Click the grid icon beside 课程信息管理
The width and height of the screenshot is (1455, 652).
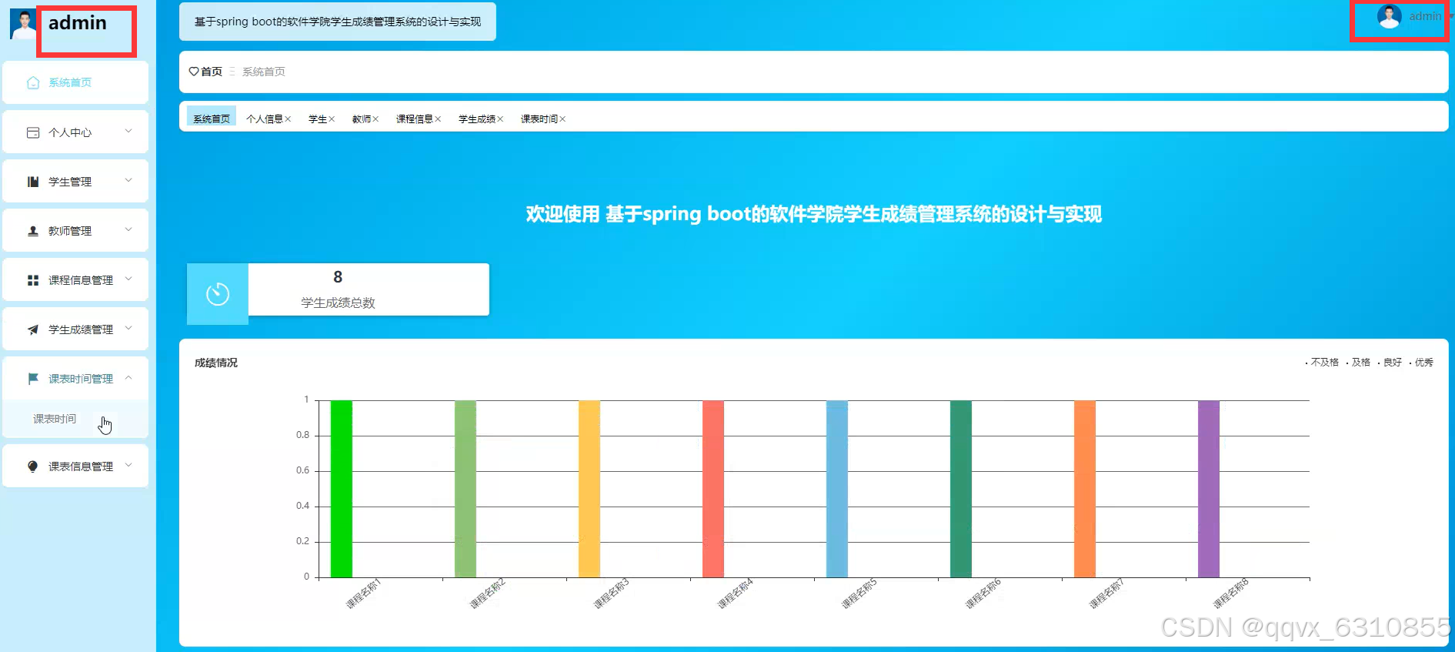(33, 280)
